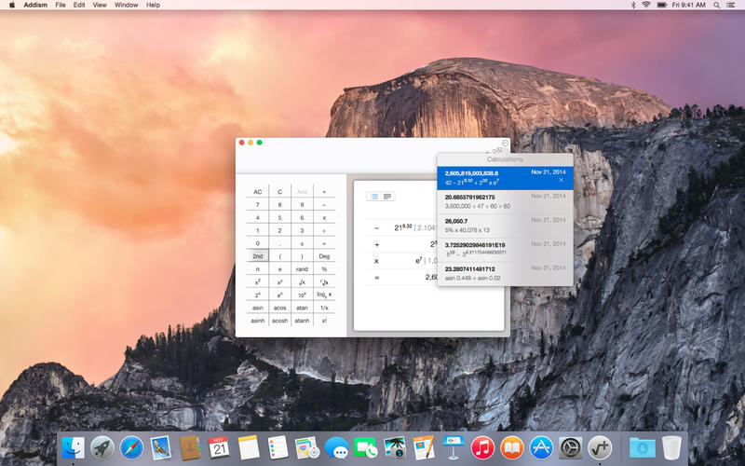The height and width of the screenshot is (466, 745).
Task: Select the 26,050.7 calculation entry
Action: [x=505, y=226]
